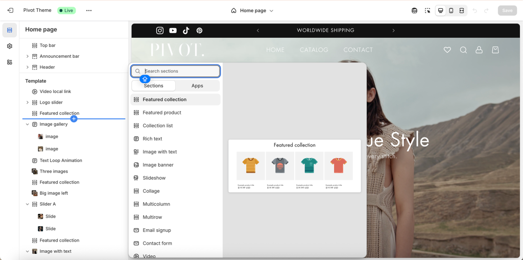Click the preview inspector icon in the top toolbar
This screenshot has height=260, width=523.
coord(414,11)
